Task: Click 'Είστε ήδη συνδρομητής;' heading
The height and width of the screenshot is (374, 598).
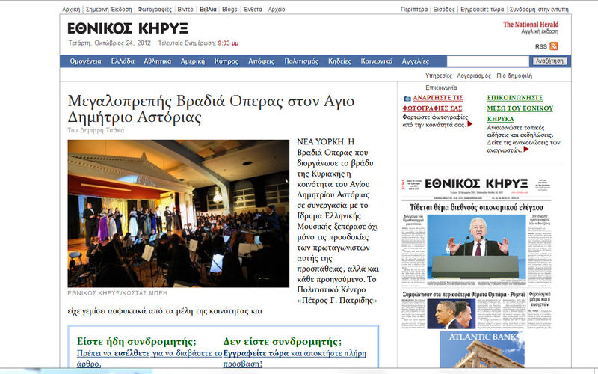Action: pyautogui.click(x=137, y=341)
